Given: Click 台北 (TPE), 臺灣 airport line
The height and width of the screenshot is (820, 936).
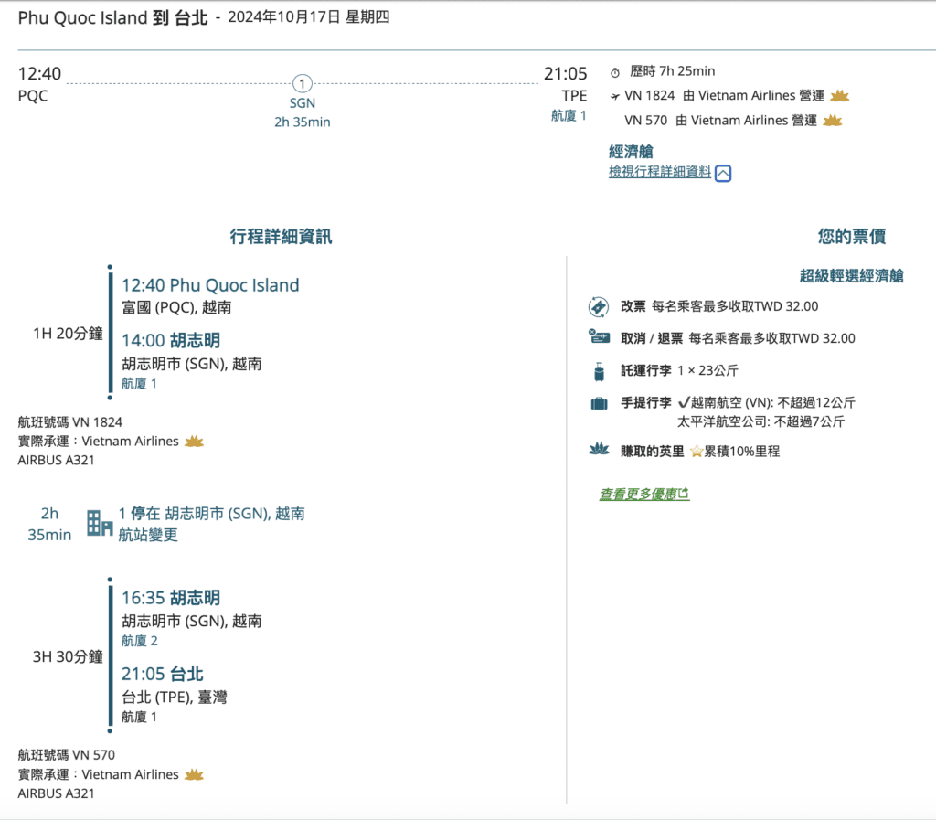Looking at the screenshot, I should (175, 698).
